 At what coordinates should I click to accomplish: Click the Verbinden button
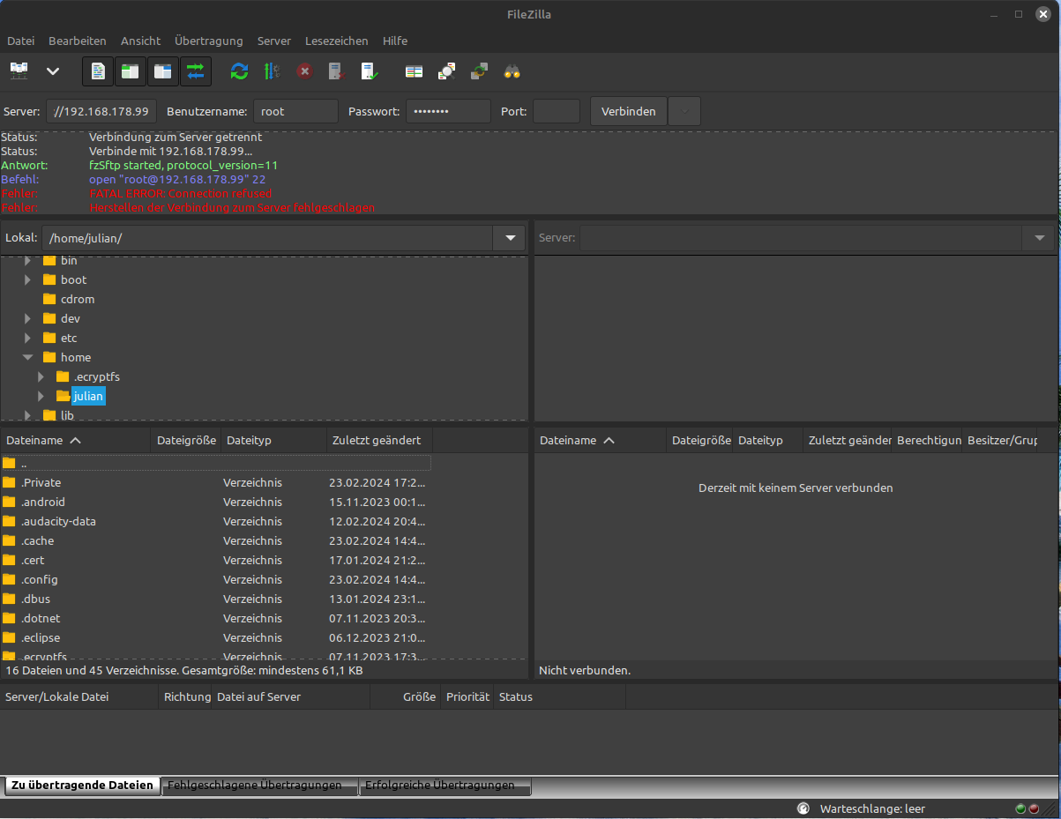pyautogui.click(x=629, y=112)
